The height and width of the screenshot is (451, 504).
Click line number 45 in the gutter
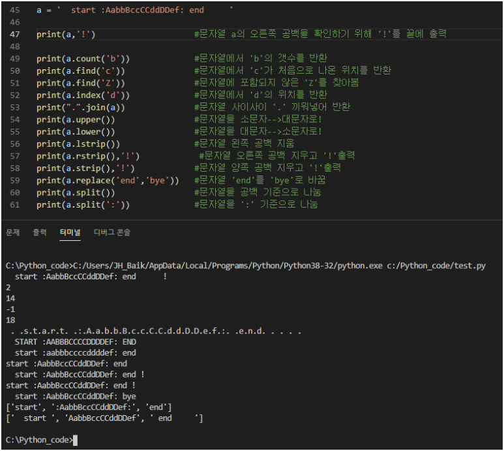pos(15,10)
